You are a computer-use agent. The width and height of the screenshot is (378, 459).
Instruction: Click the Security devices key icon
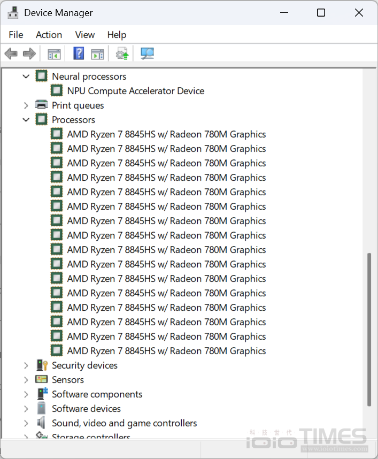pos(42,365)
